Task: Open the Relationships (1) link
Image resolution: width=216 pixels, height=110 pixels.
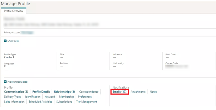Action: [64, 92]
